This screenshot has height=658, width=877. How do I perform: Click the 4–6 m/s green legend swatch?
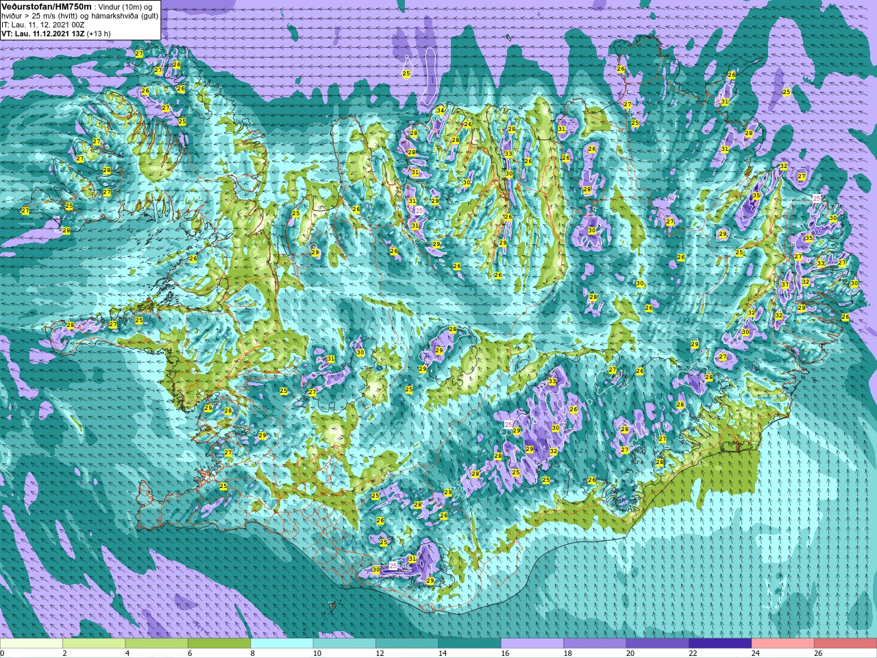pos(156,644)
